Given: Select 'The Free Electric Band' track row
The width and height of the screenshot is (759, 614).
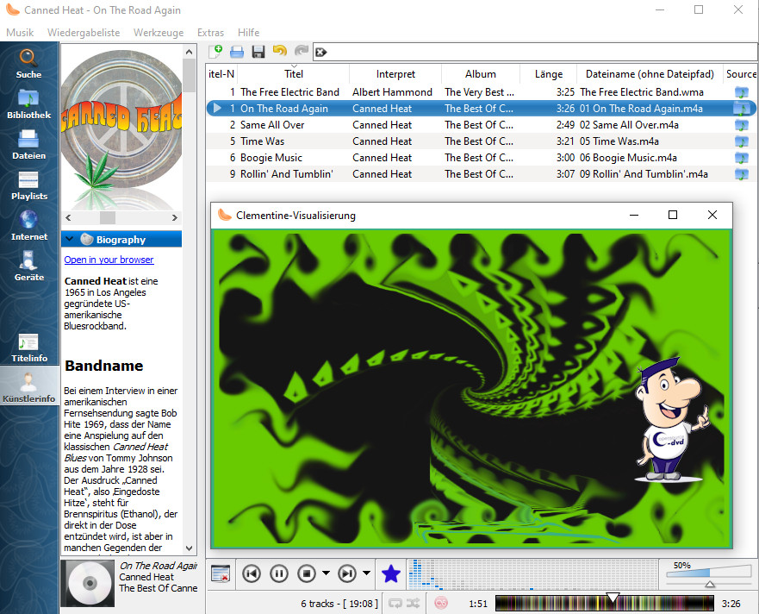Looking at the screenshot, I should coord(481,92).
